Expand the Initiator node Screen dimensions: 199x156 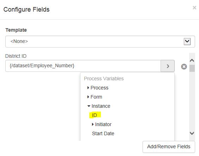(x=93, y=124)
